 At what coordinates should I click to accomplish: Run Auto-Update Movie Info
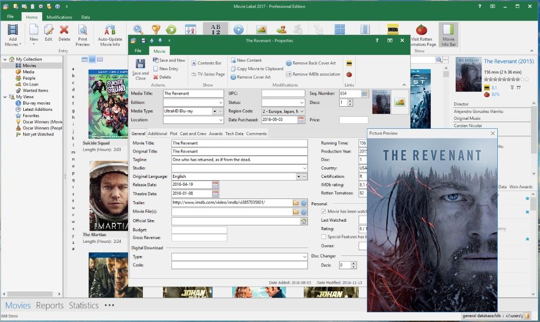pos(110,35)
